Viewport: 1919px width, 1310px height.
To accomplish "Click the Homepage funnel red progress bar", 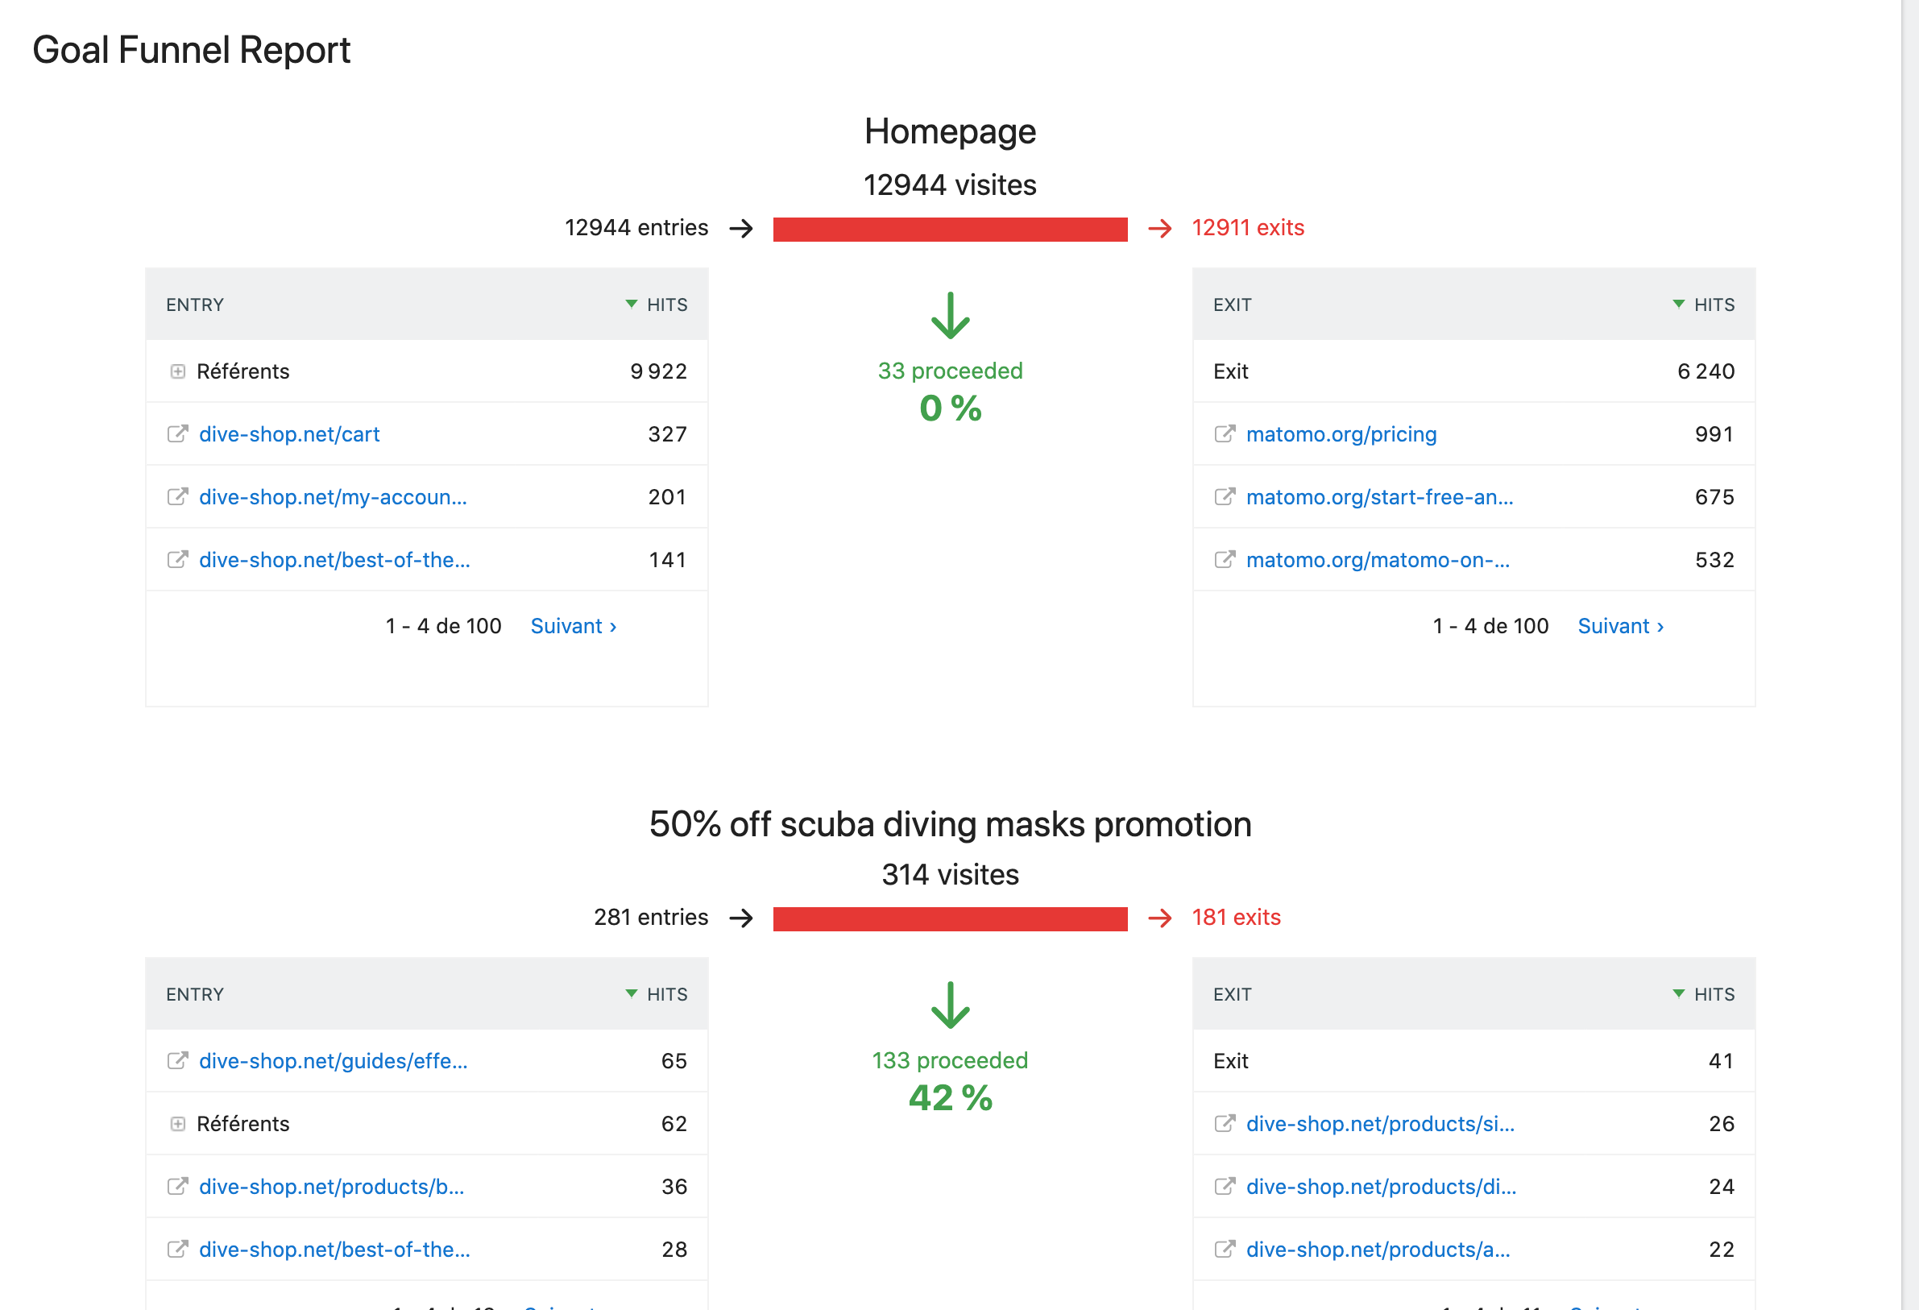I will [950, 230].
